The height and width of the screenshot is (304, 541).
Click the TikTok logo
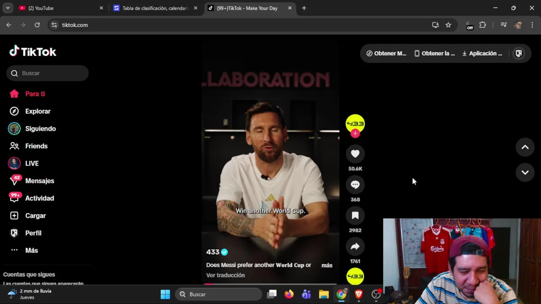click(33, 52)
